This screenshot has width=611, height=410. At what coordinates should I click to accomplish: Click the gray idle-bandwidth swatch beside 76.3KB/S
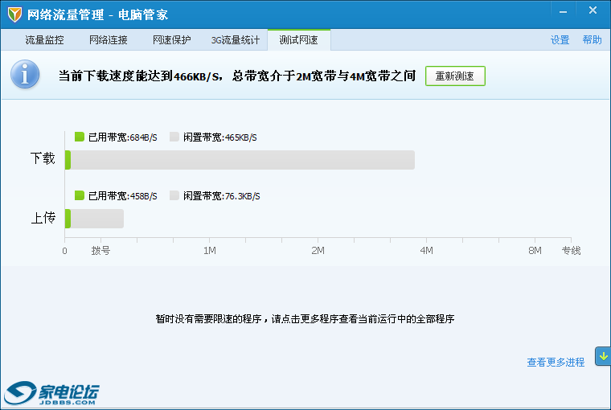174,195
